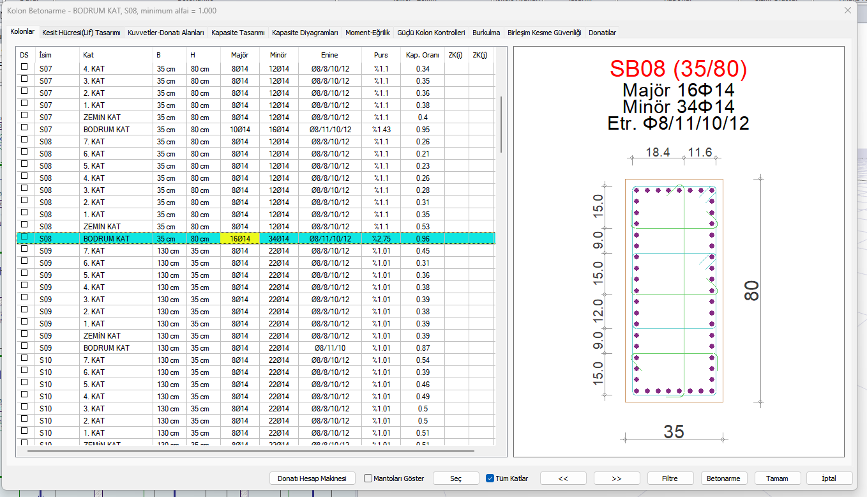Click the H column header
867x497 pixels.
tap(204, 55)
